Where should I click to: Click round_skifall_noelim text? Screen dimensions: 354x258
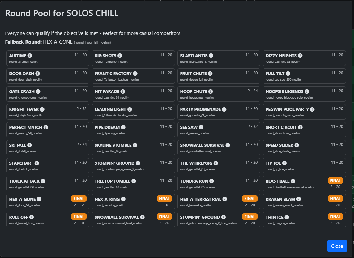click(22, 151)
